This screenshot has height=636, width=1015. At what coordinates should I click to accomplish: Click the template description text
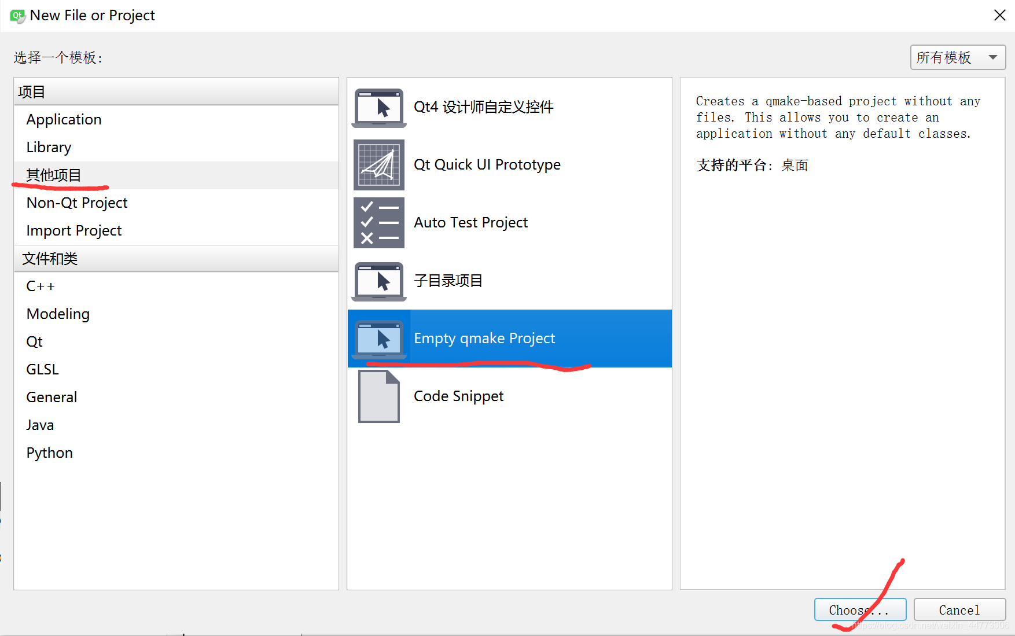pyautogui.click(x=838, y=117)
